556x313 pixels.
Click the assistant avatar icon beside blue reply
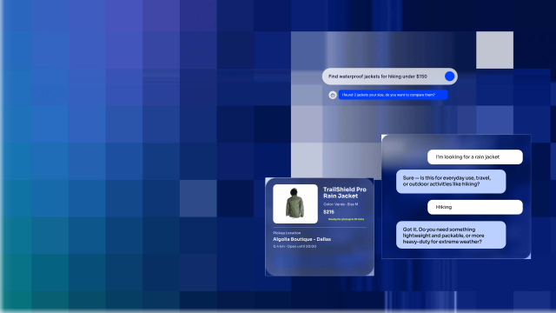click(x=333, y=95)
